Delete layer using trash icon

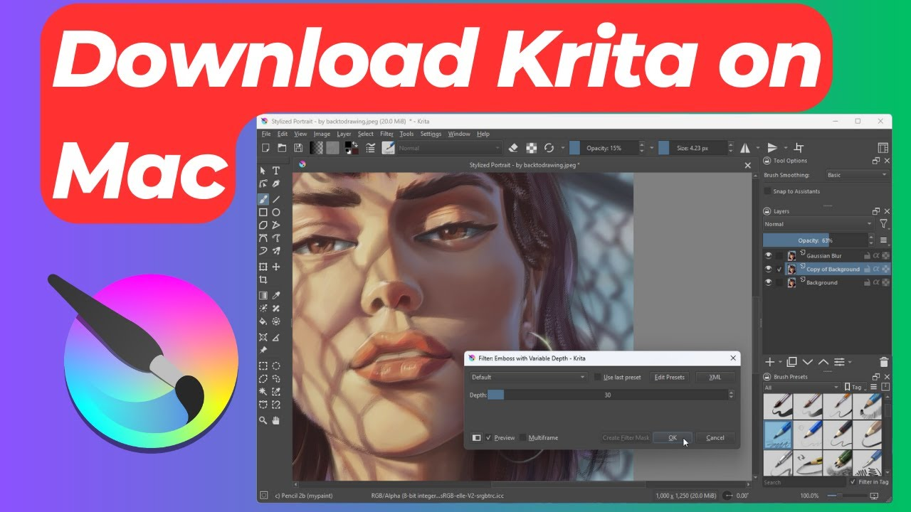point(884,362)
